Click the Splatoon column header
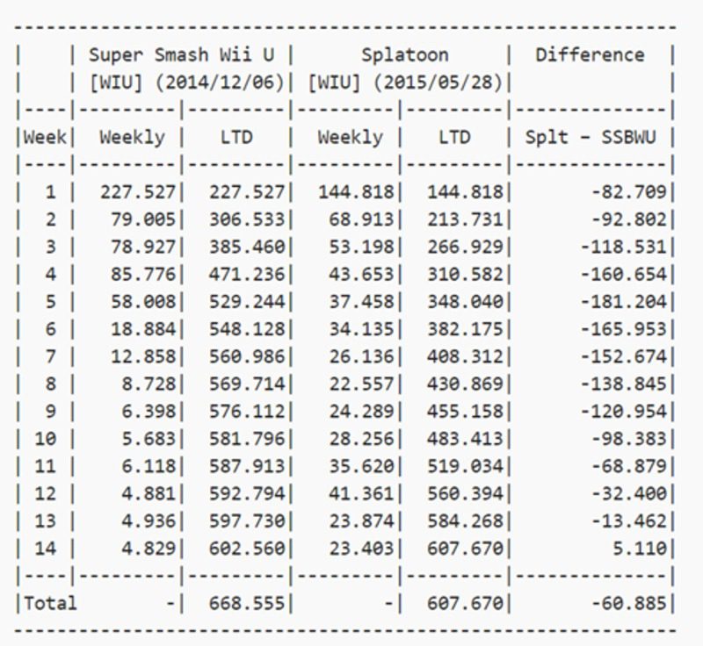Screen dimensions: 703x646 405,54
